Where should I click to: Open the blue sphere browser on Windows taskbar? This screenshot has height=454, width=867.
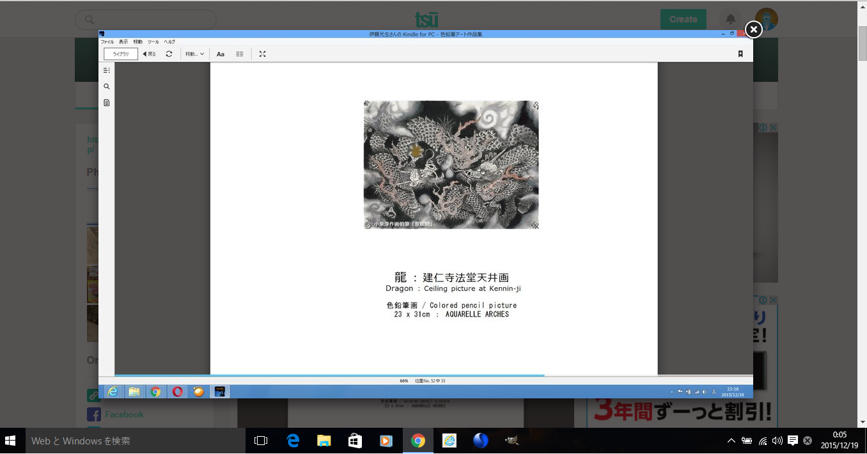[481, 441]
